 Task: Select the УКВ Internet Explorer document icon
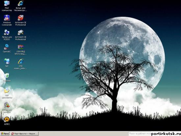(x=20, y=64)
